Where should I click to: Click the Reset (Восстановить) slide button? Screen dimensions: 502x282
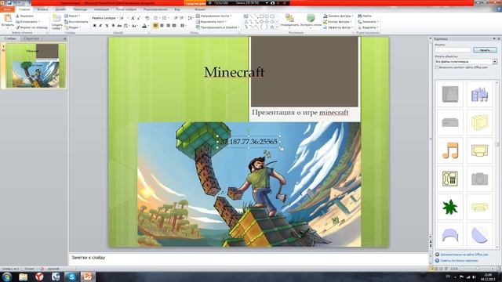coord(76,22)
